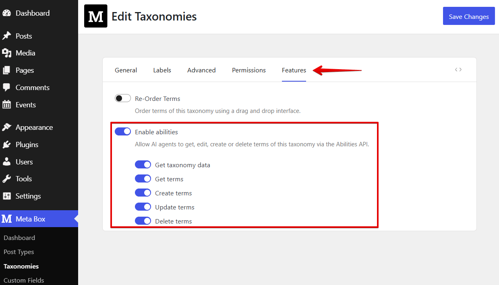Turn on Re-Order Terms toggle
This screenshot has height=285, width=499.
click(123, 98)
